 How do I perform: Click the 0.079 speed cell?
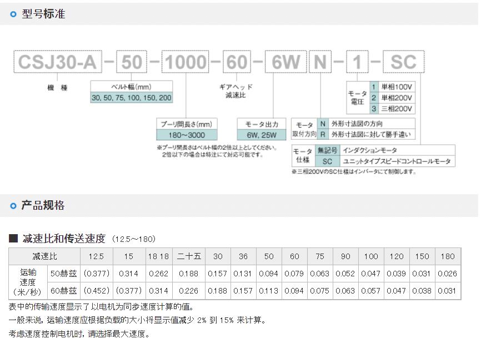click(294, 274)
